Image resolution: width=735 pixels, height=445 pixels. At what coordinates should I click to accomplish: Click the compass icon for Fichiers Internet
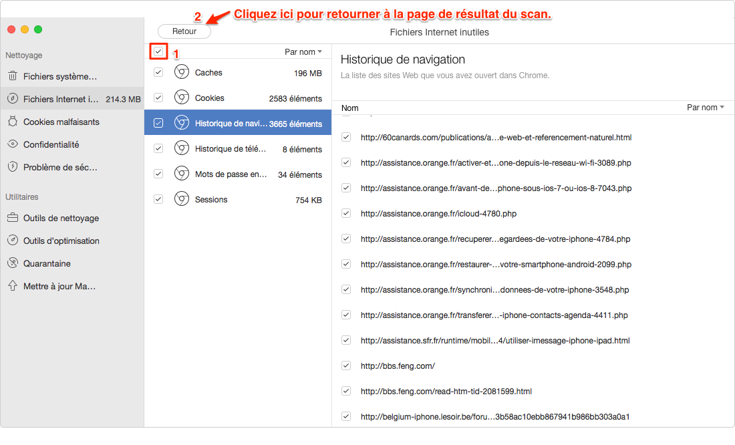point(13,99)
